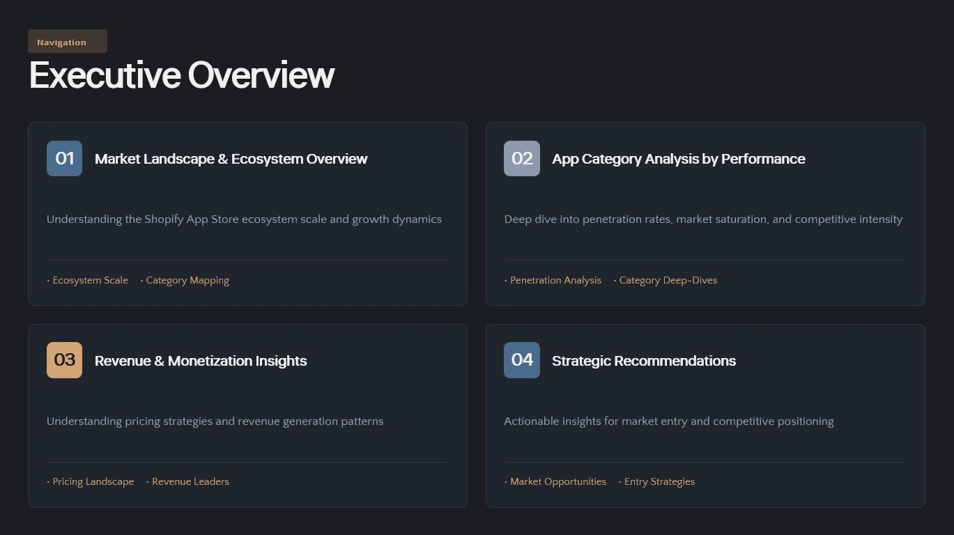The image size is (954, 535).
Task: Select the Navigation tag label
Action: (67, 42)
